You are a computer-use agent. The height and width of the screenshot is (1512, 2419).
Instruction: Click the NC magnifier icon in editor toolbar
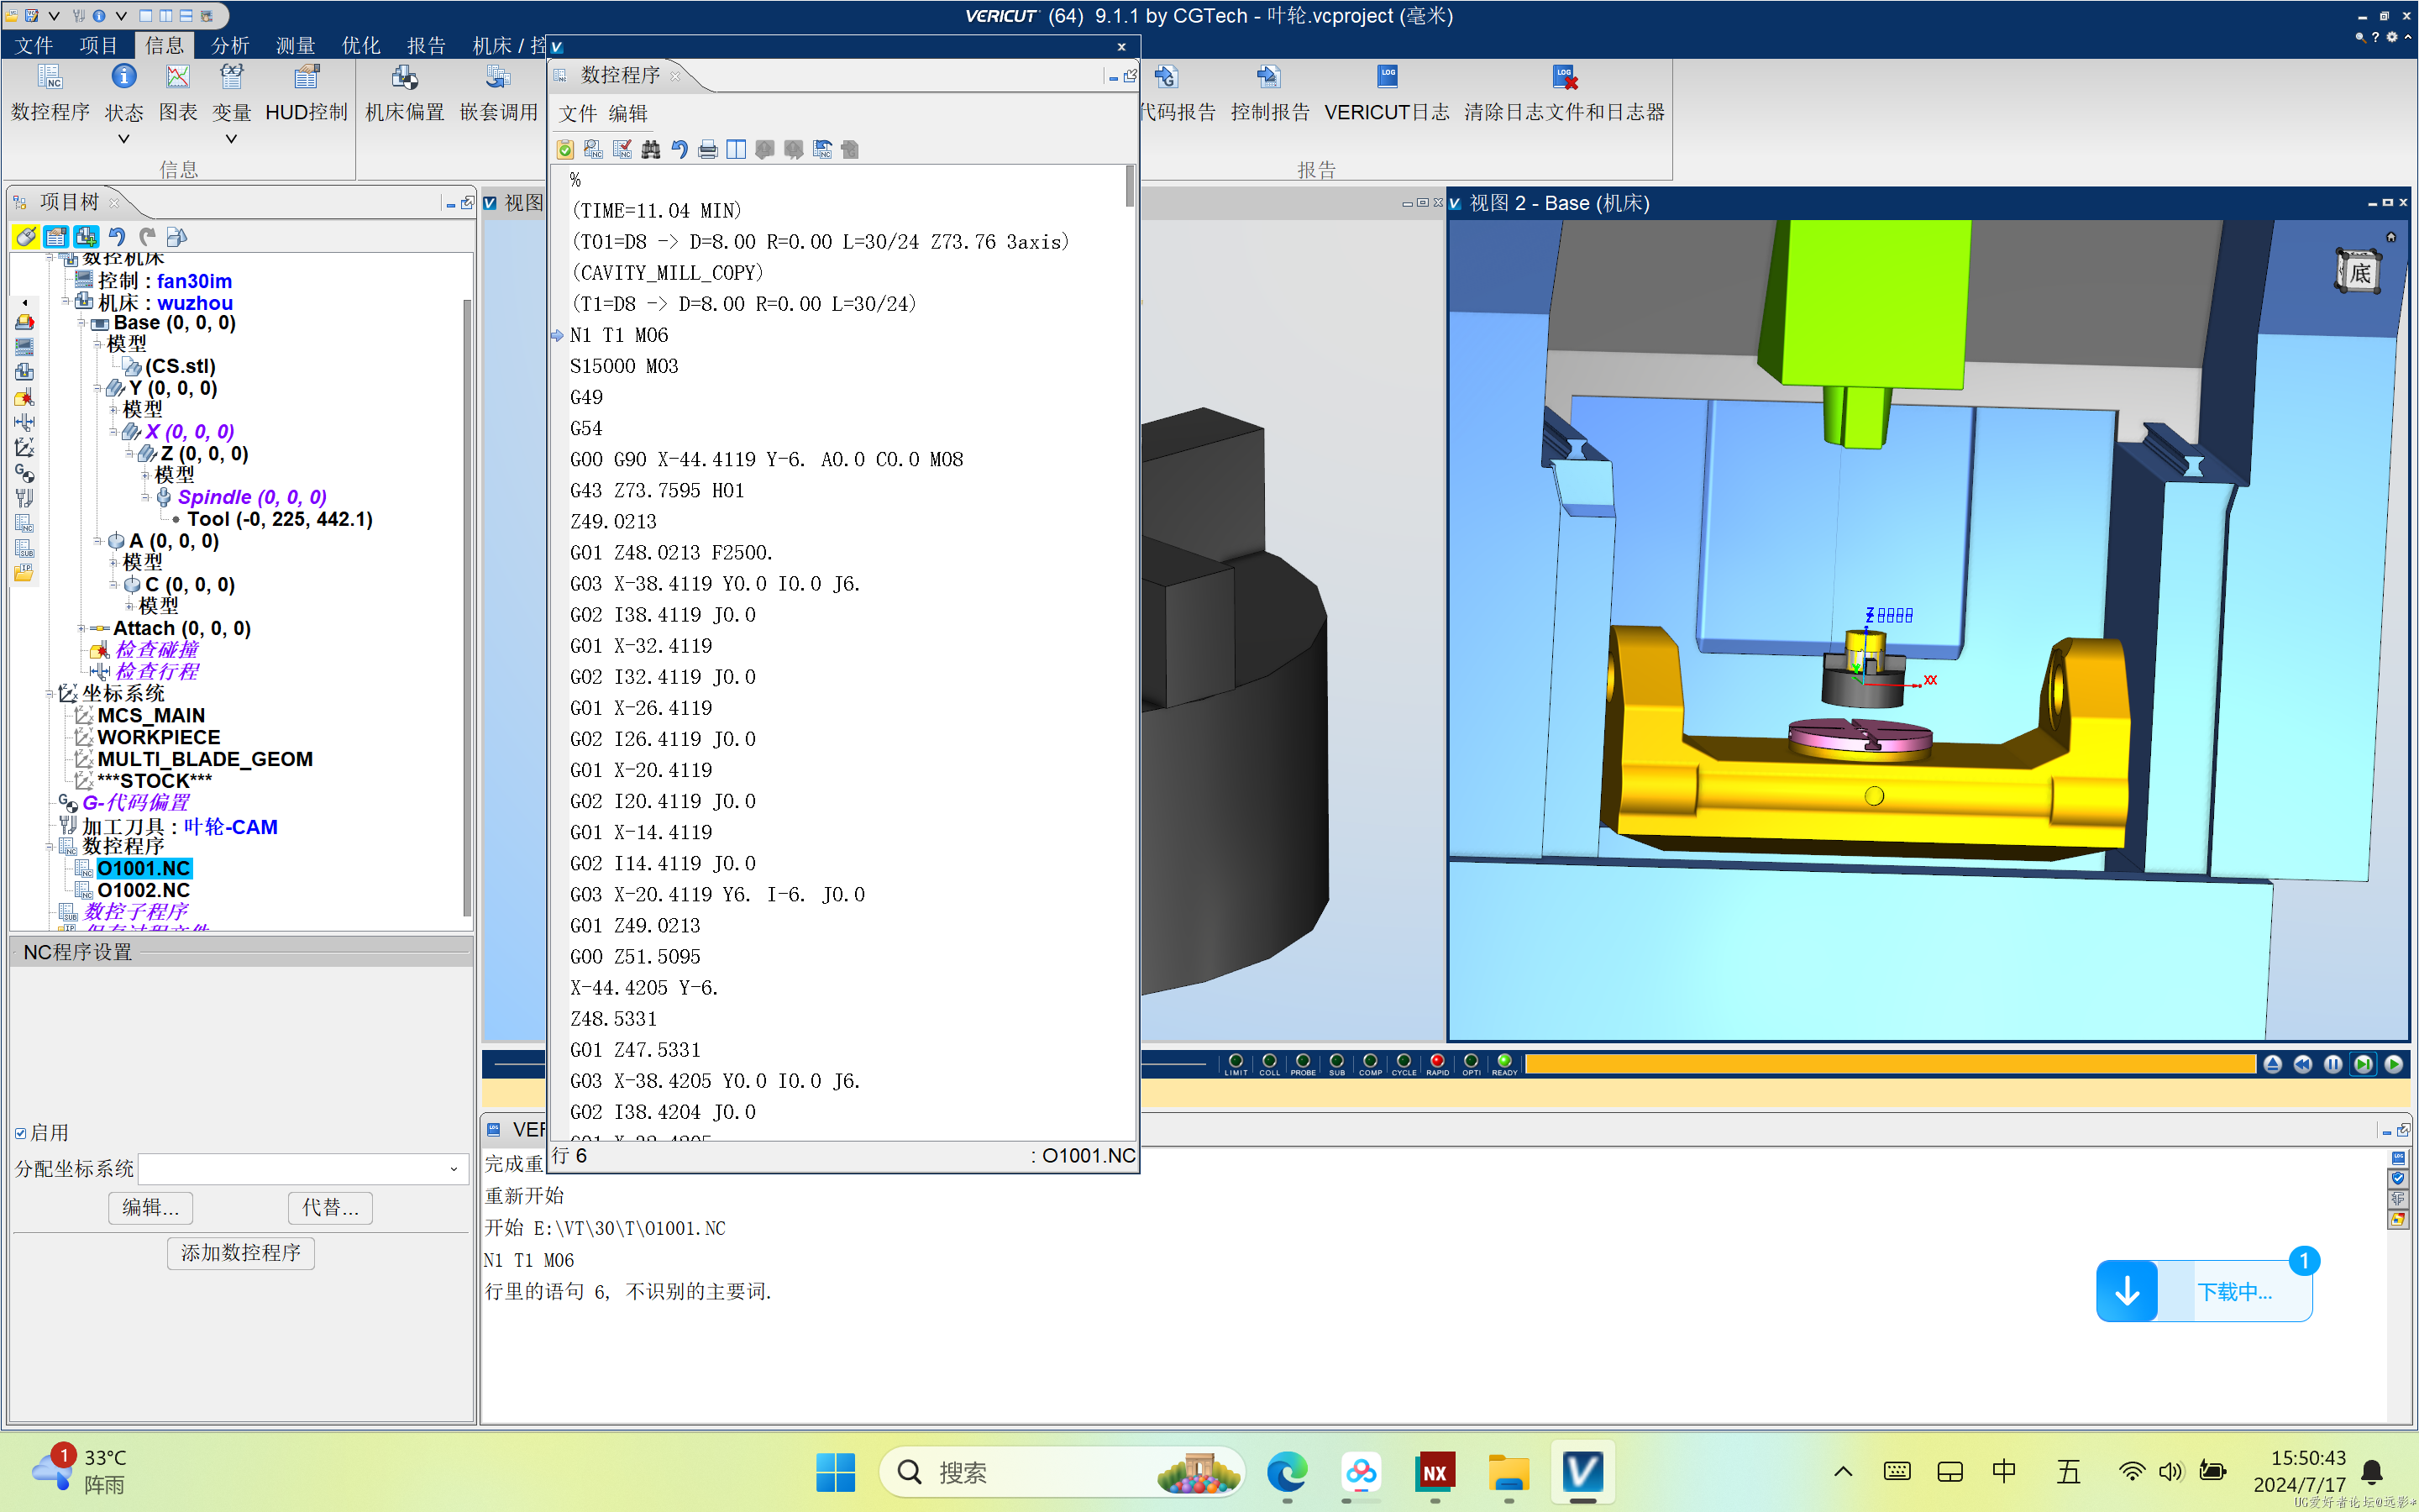pyautogui.click(x=594, y=150)
